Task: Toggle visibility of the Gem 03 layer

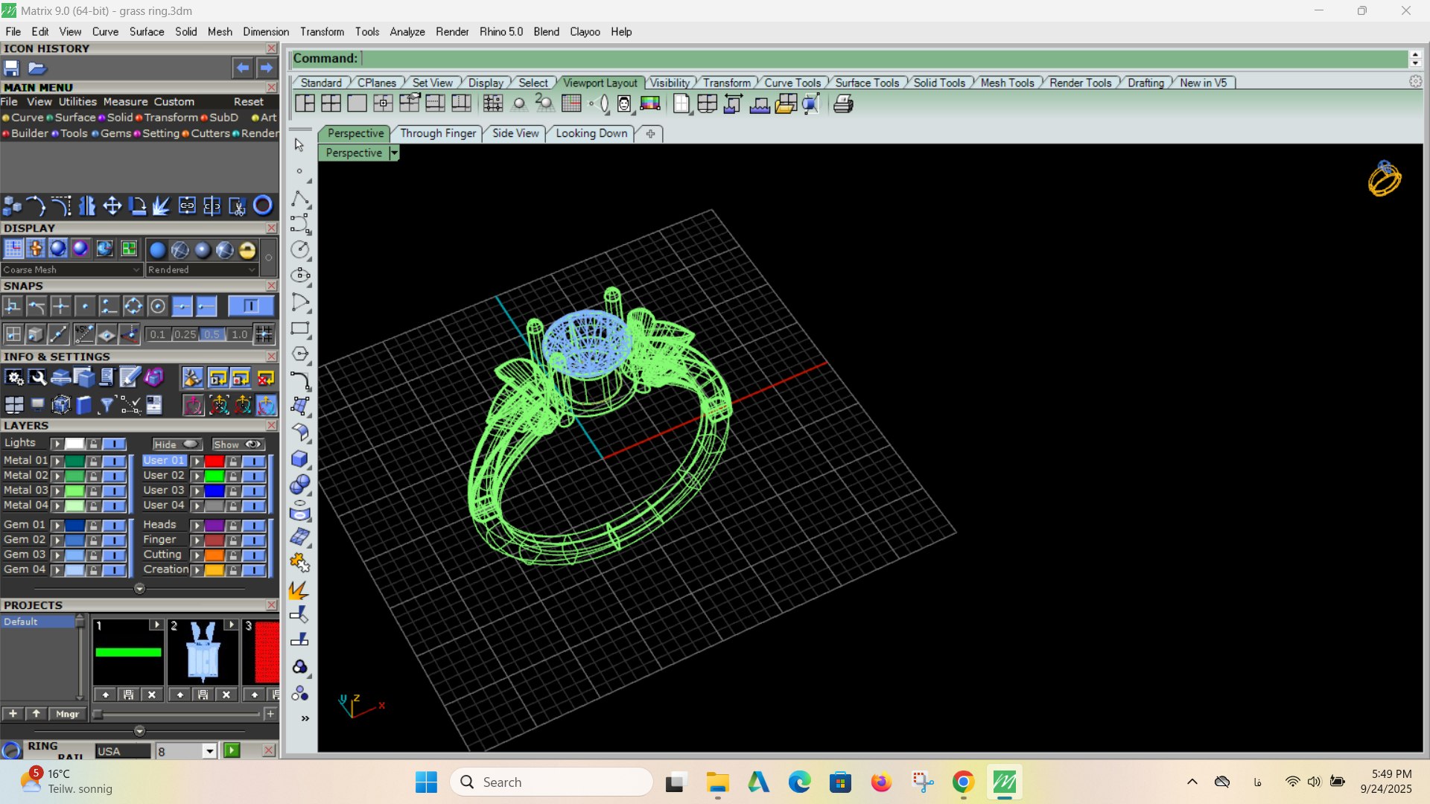Action: coord(114,555)
